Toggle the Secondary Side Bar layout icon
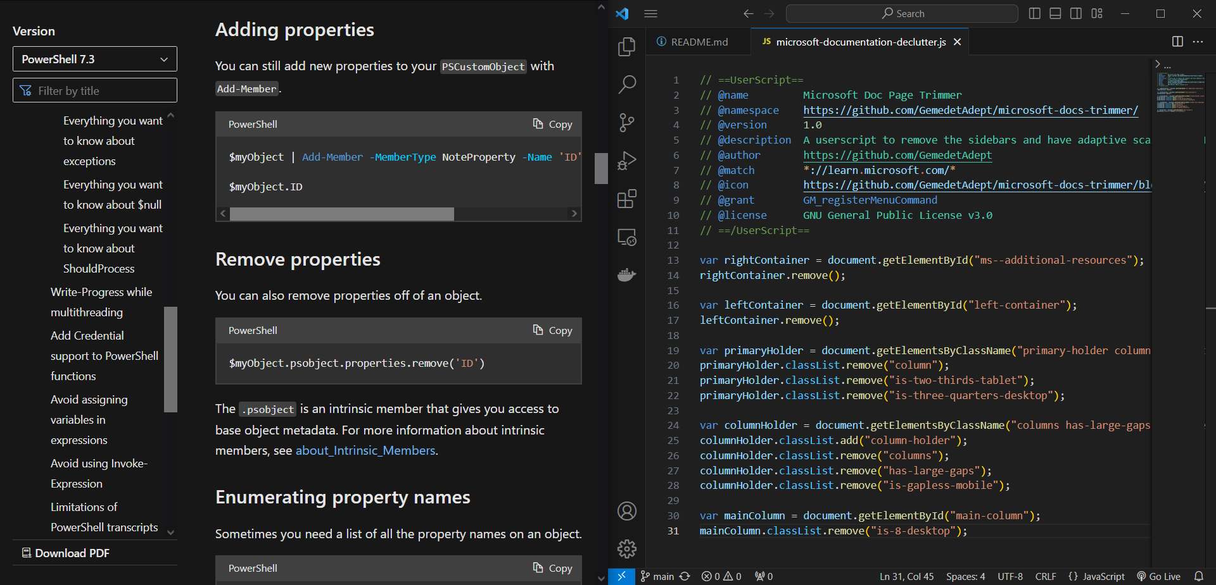Viewport: 1216px width, 585px height. click(1076, 13)
